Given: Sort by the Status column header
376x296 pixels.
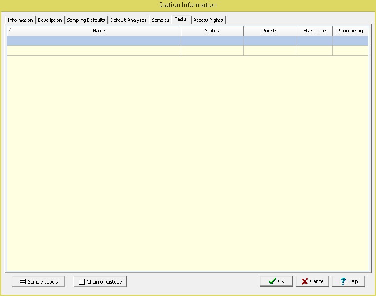Looking at the screenshot, I should 212,31.
